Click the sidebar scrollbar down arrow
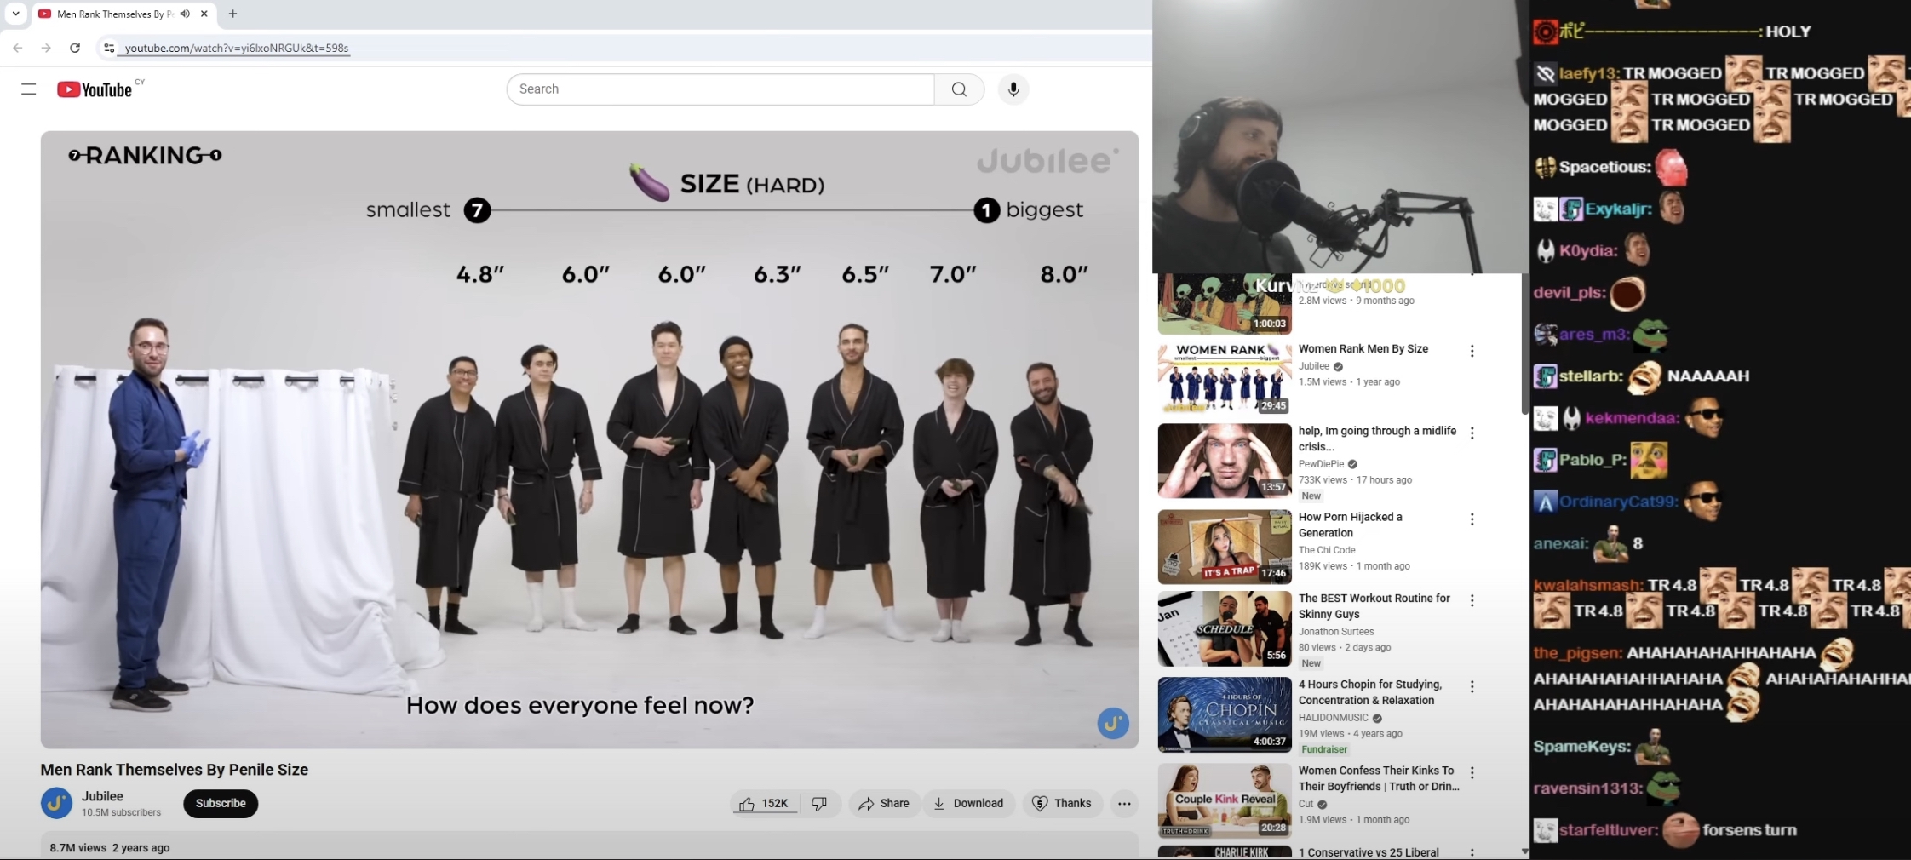The image size is (1911, 860). tap(1524, 851)
